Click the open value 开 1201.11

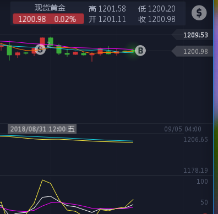click(107, 19)
